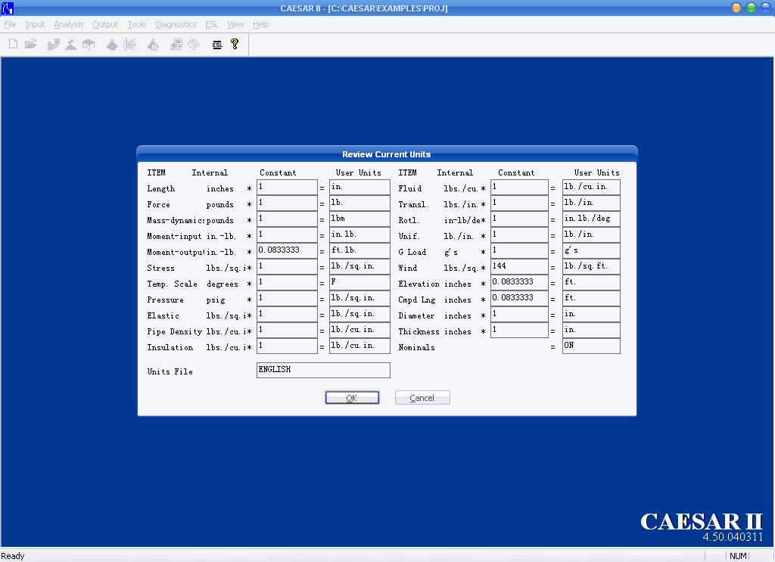Open the Diagnostics menu
775x562 pixels.
point(176,24)
